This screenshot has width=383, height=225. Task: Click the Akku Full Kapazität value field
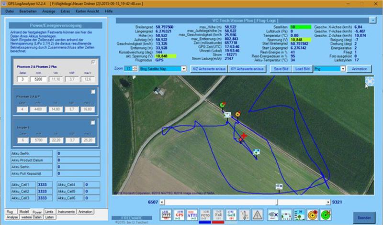point(79,173)
